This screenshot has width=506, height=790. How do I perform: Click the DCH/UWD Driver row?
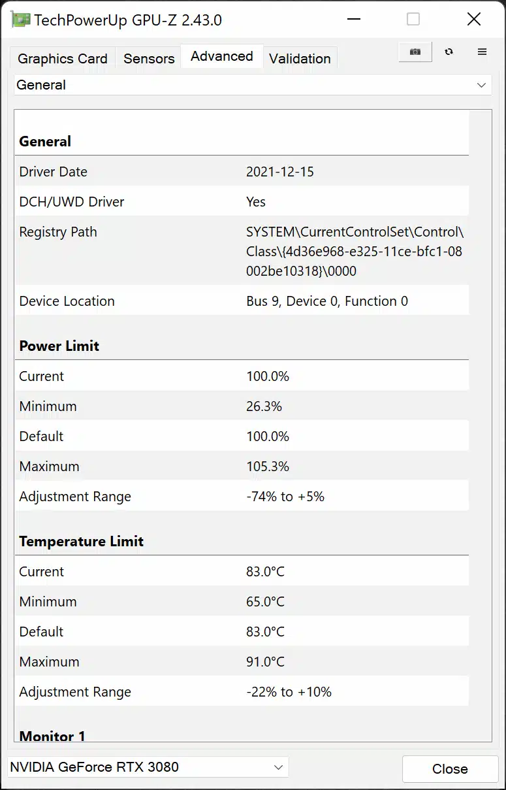click(242, 202)
